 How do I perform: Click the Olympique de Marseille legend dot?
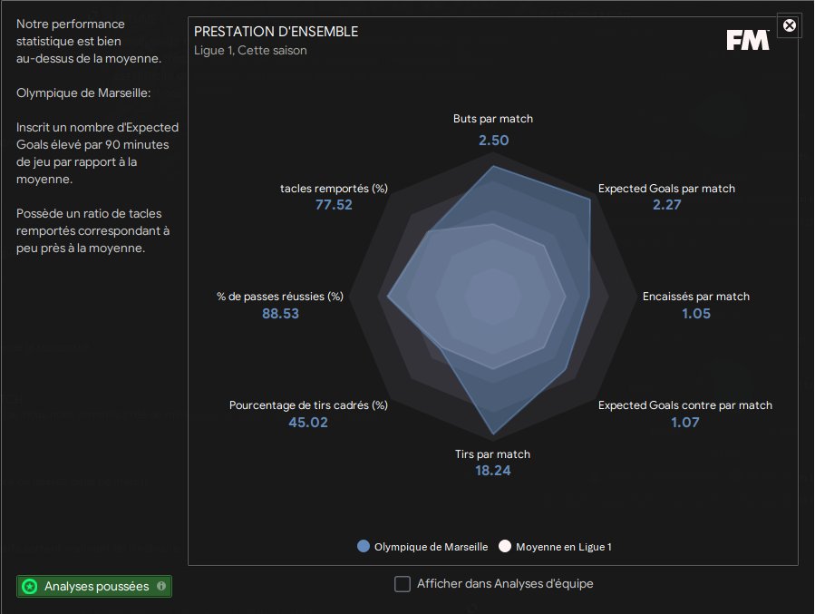(364, 546)
